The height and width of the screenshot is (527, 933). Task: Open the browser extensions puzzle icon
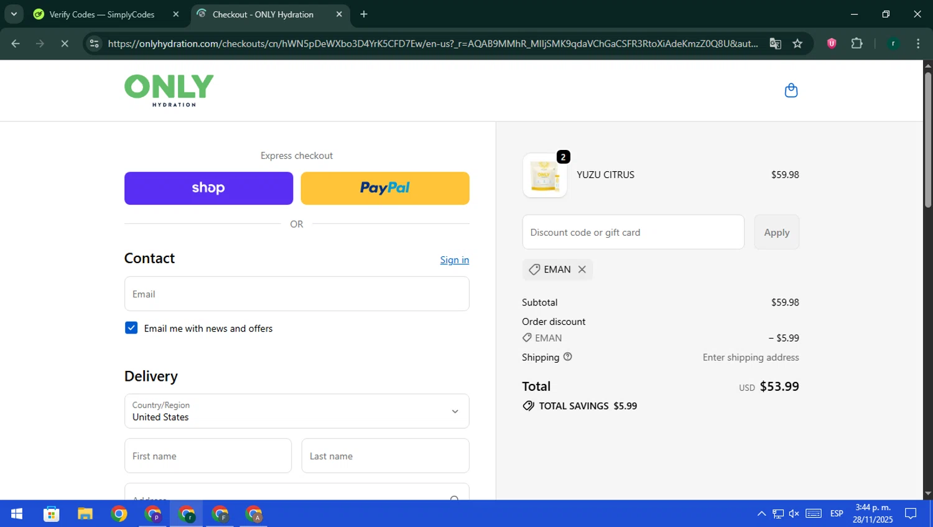(x=856, y=44)
